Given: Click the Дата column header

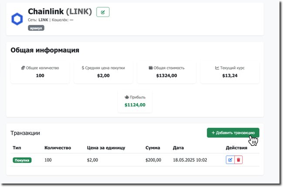Looking at the screenshot, I should (179, 148).
